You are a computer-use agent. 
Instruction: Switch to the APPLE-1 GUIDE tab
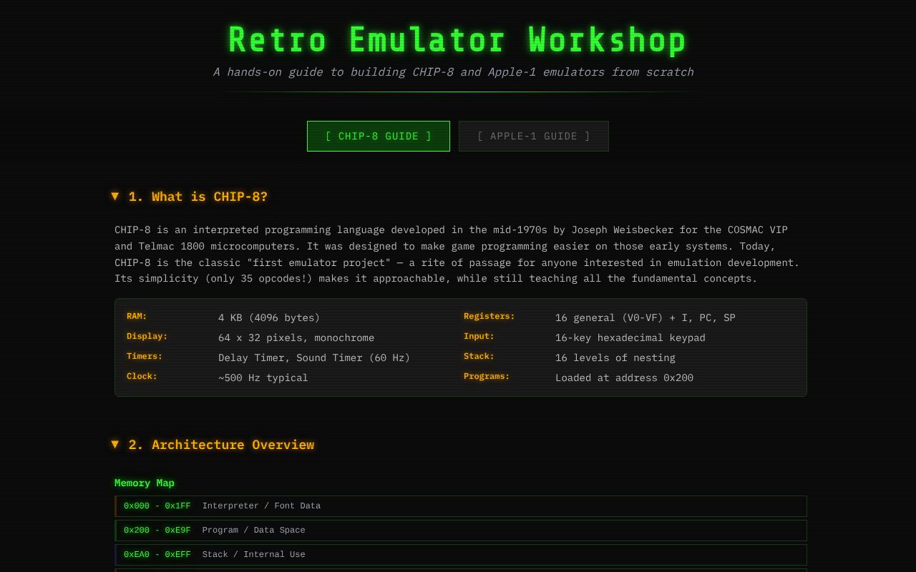[533, 136]
